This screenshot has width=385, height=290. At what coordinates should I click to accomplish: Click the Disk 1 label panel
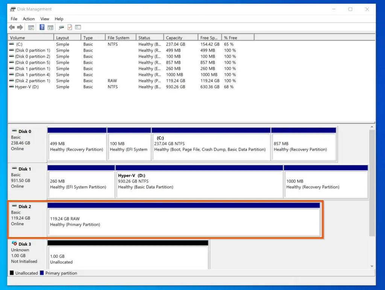(27, 182)
